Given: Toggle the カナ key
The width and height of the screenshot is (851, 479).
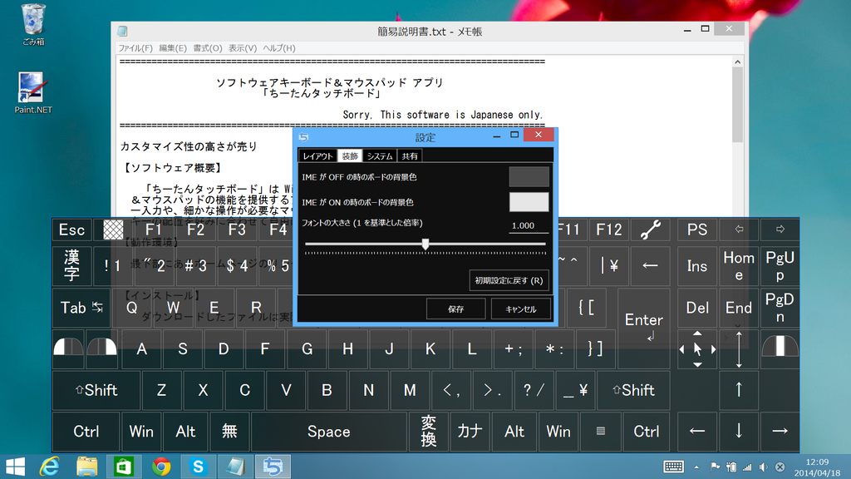Looking at the screenshot, I should tap(470, 432).
